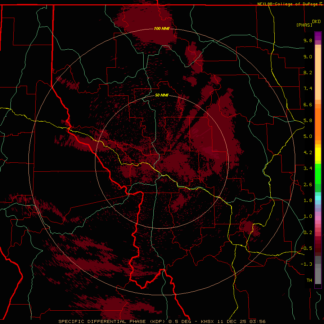
Task: Click the 11 DEC 25 03:56 timestamp
Action: [x=242, y=321]
